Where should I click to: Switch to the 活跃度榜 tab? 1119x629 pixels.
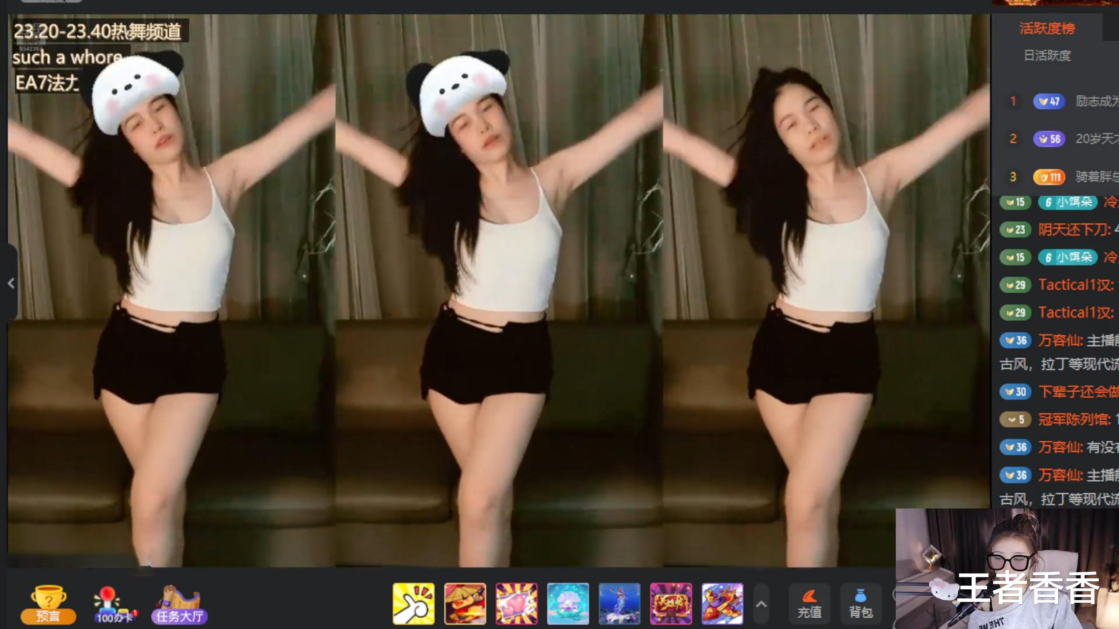click(1047, 29)
